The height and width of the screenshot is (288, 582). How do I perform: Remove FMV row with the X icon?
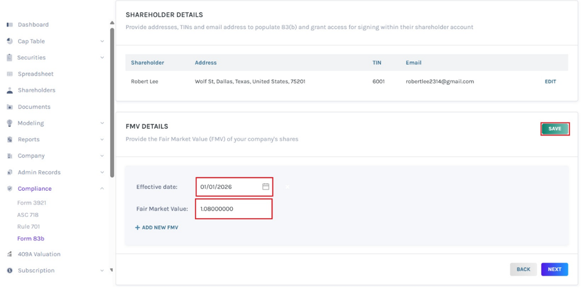287,186
